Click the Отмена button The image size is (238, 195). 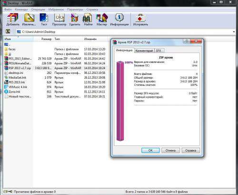[170, 150]
